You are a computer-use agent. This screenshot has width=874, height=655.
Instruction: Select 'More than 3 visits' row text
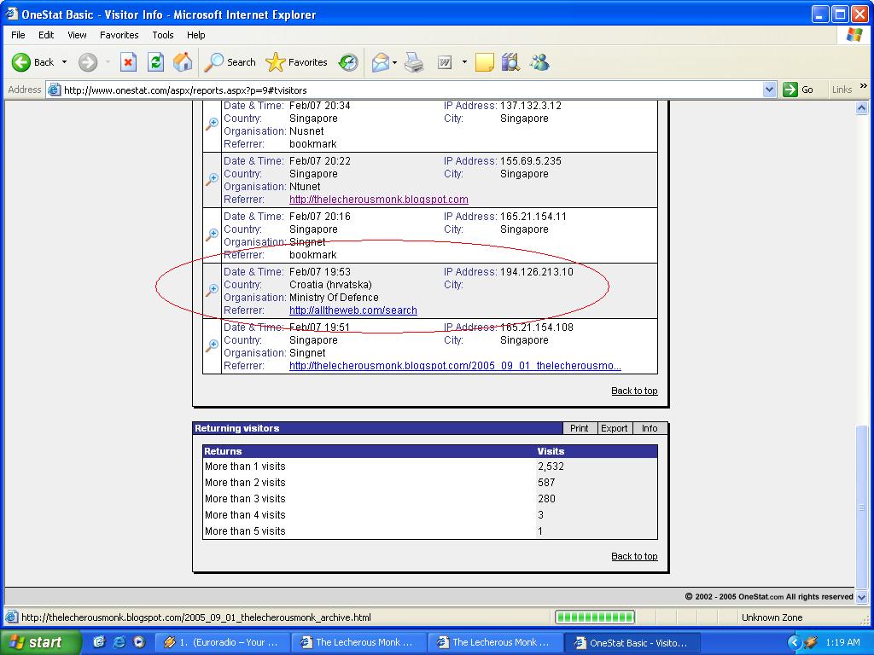(245, 499)
